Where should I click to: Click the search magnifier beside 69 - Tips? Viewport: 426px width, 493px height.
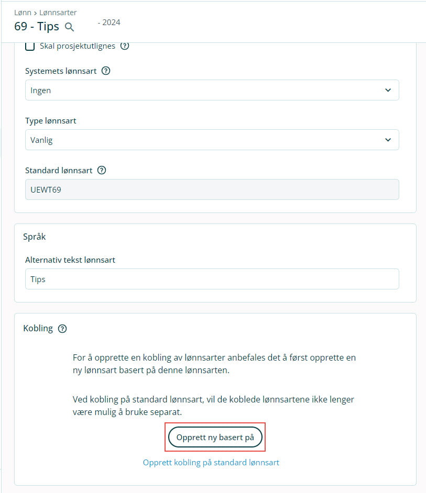click(69, 27)
